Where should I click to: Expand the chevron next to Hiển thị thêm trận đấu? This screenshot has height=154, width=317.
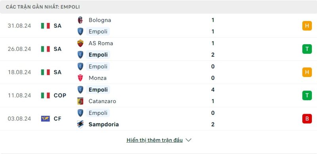pos(189,140)
